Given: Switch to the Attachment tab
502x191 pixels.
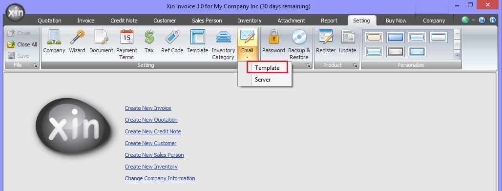Looking at the screenshot, I should (x=292, y=21).
